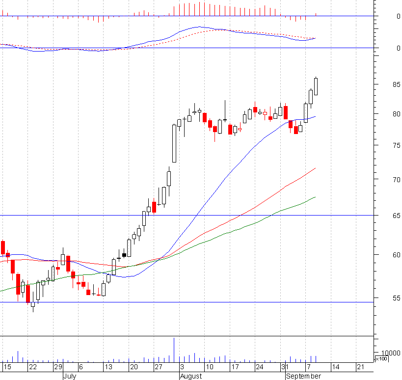Pick the date label 3
Screen dimensions: 402x380
(x=182, y=367)
